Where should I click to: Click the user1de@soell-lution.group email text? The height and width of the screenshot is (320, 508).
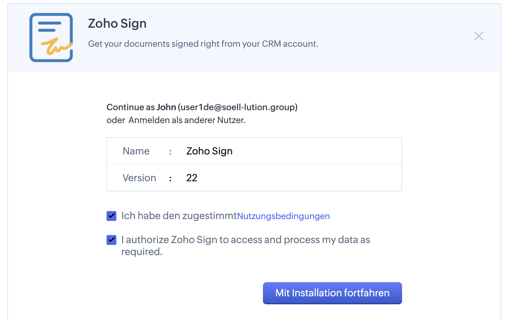pos(238,107)
